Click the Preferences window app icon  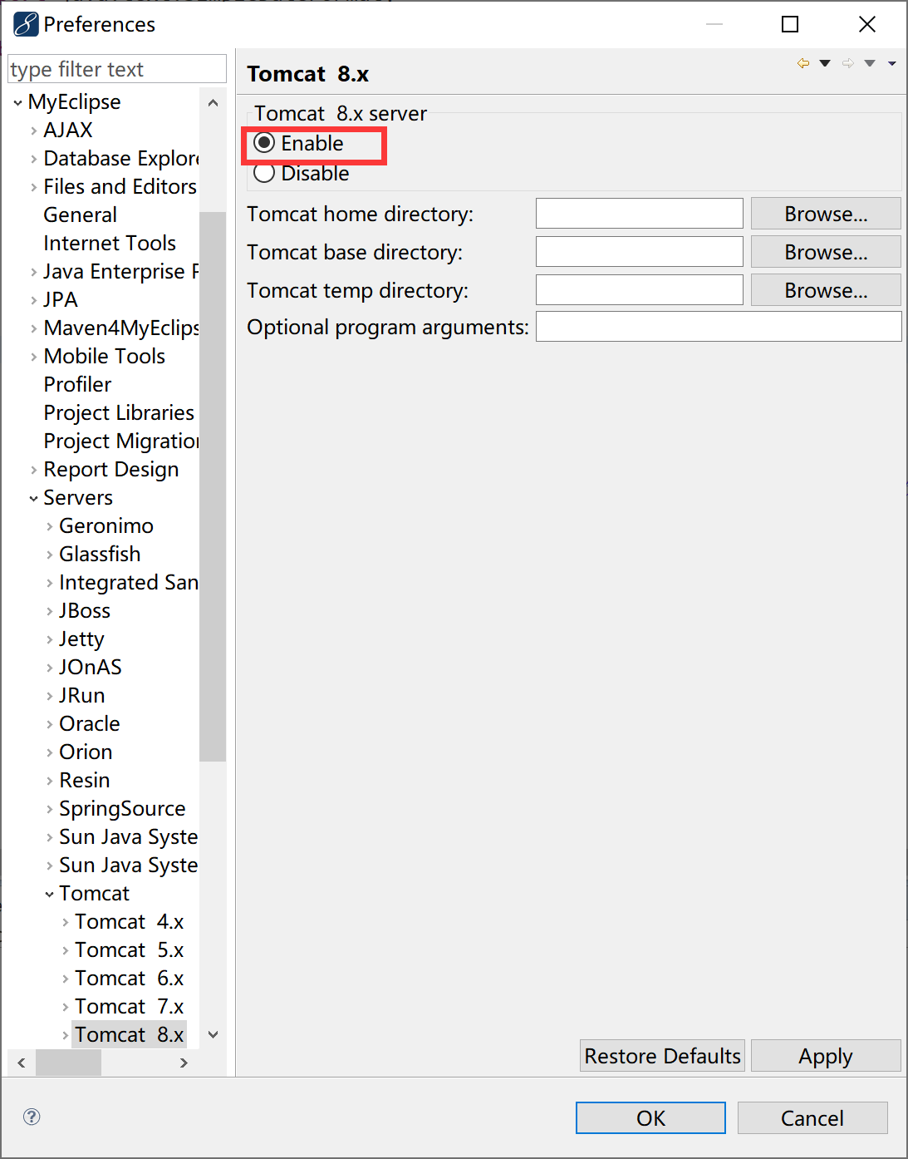tap(26, 24)
